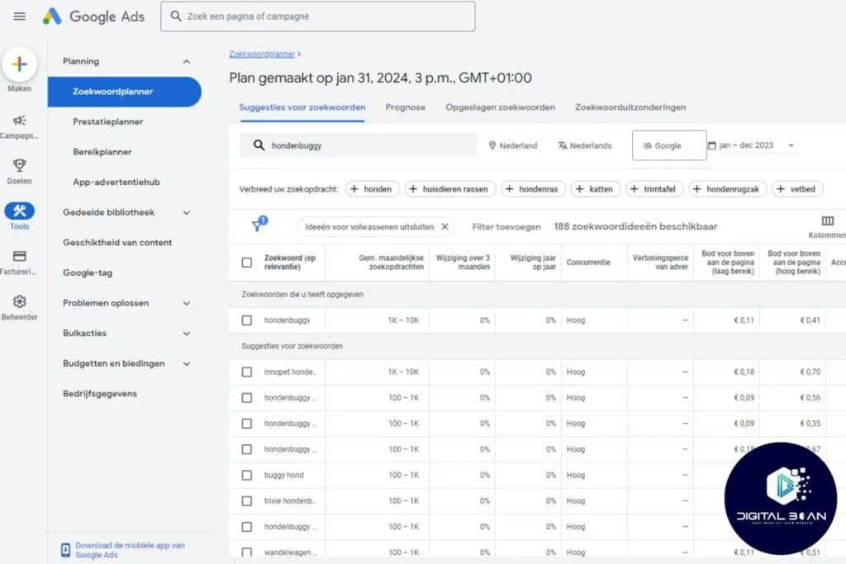Tick checkbox for innopet honde... row
This screenshot has width=846, height=564.
[246, 372]
